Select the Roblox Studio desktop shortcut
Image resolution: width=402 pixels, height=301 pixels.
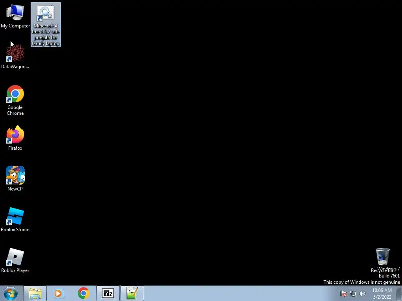[x=15, y=219]
